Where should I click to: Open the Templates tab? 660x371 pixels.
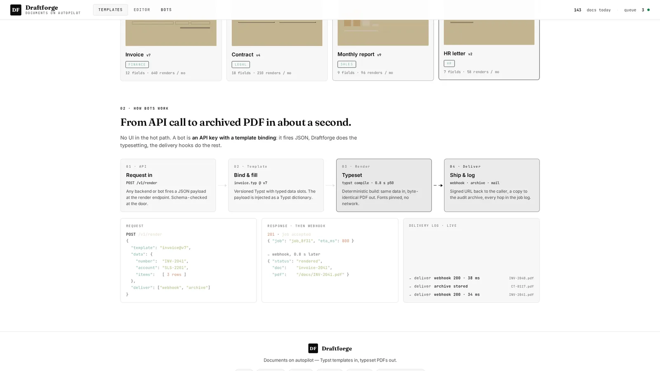click(110, 10)
